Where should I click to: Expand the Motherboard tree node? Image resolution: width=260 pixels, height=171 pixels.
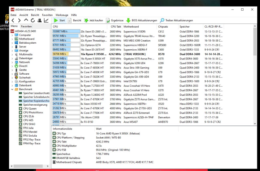click(12, 39)
